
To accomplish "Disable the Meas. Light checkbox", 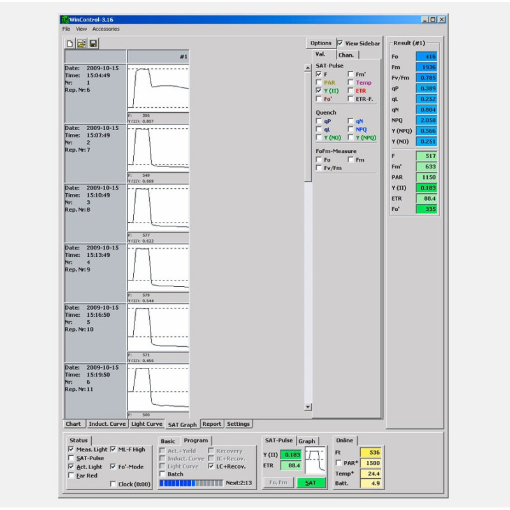I will (x=71, y=449).
